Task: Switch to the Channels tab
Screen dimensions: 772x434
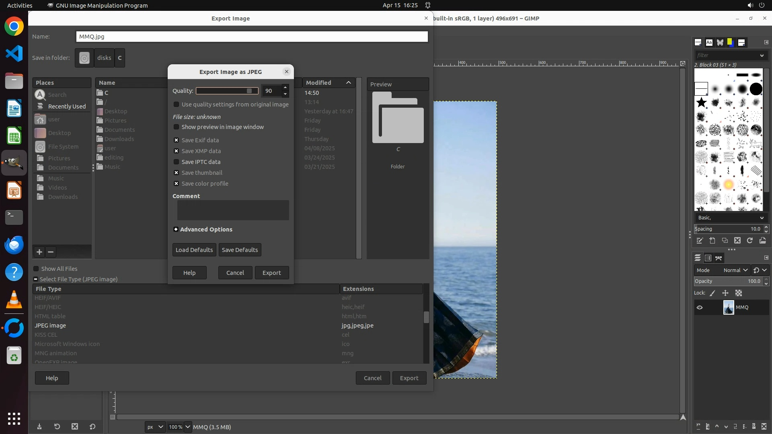Action: coord(708,258)
